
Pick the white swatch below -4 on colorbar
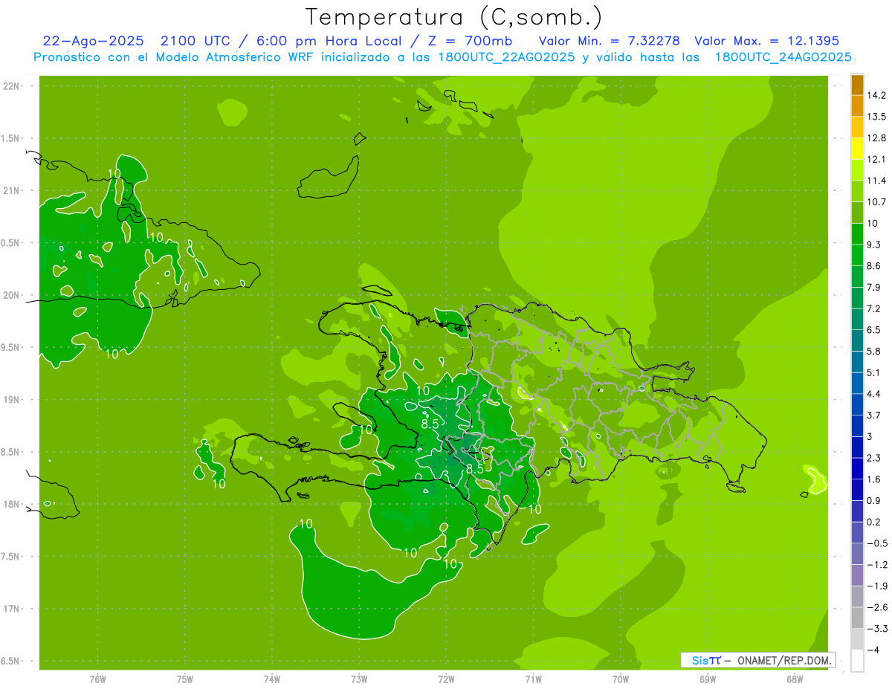point(857,661)
